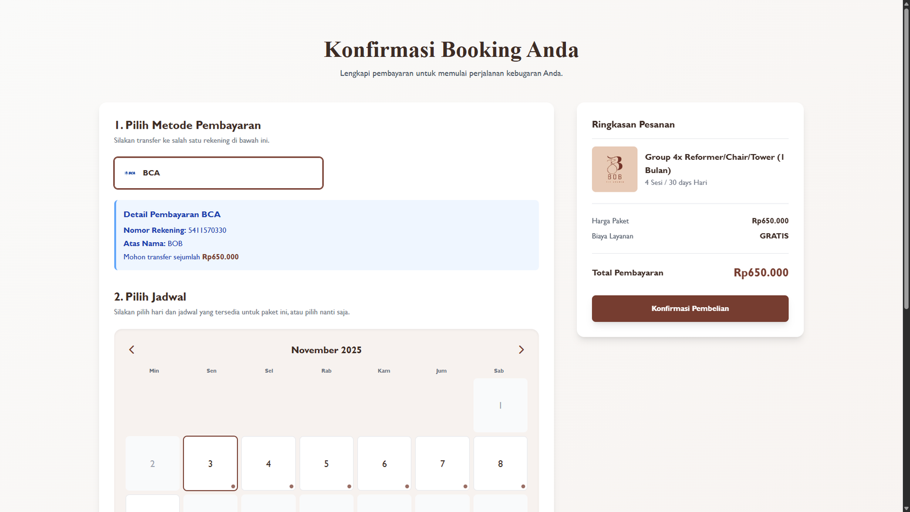
Task: Click the 'Sab' weekday header
Action: [x=499, y=371]
